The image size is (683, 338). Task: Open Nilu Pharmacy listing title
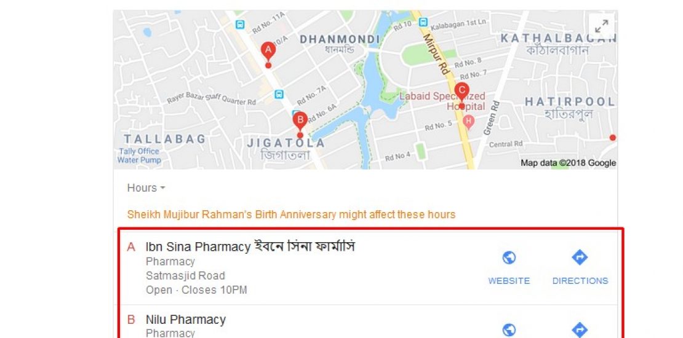pyautogui.click(x=186, y=320)
